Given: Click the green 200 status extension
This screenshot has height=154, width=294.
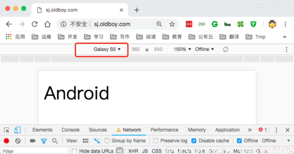Looking at the screenshot, I should (201, 24).
